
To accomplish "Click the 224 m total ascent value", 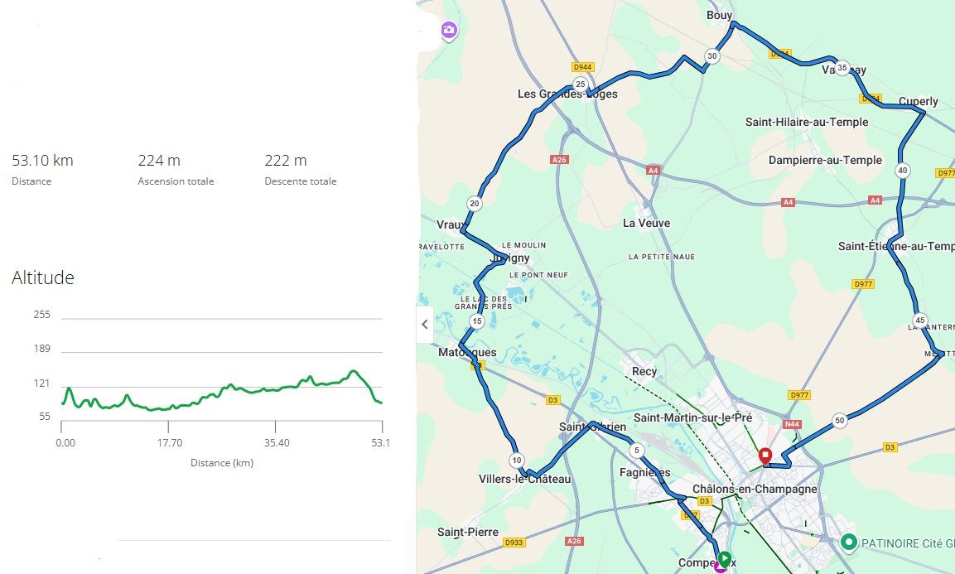I will [x=159, y=161].
